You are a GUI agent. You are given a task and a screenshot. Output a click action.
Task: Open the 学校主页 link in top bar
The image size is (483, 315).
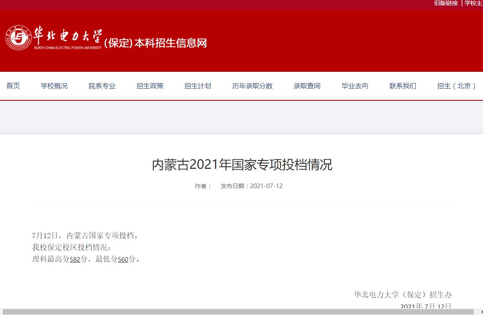(473, 3)
